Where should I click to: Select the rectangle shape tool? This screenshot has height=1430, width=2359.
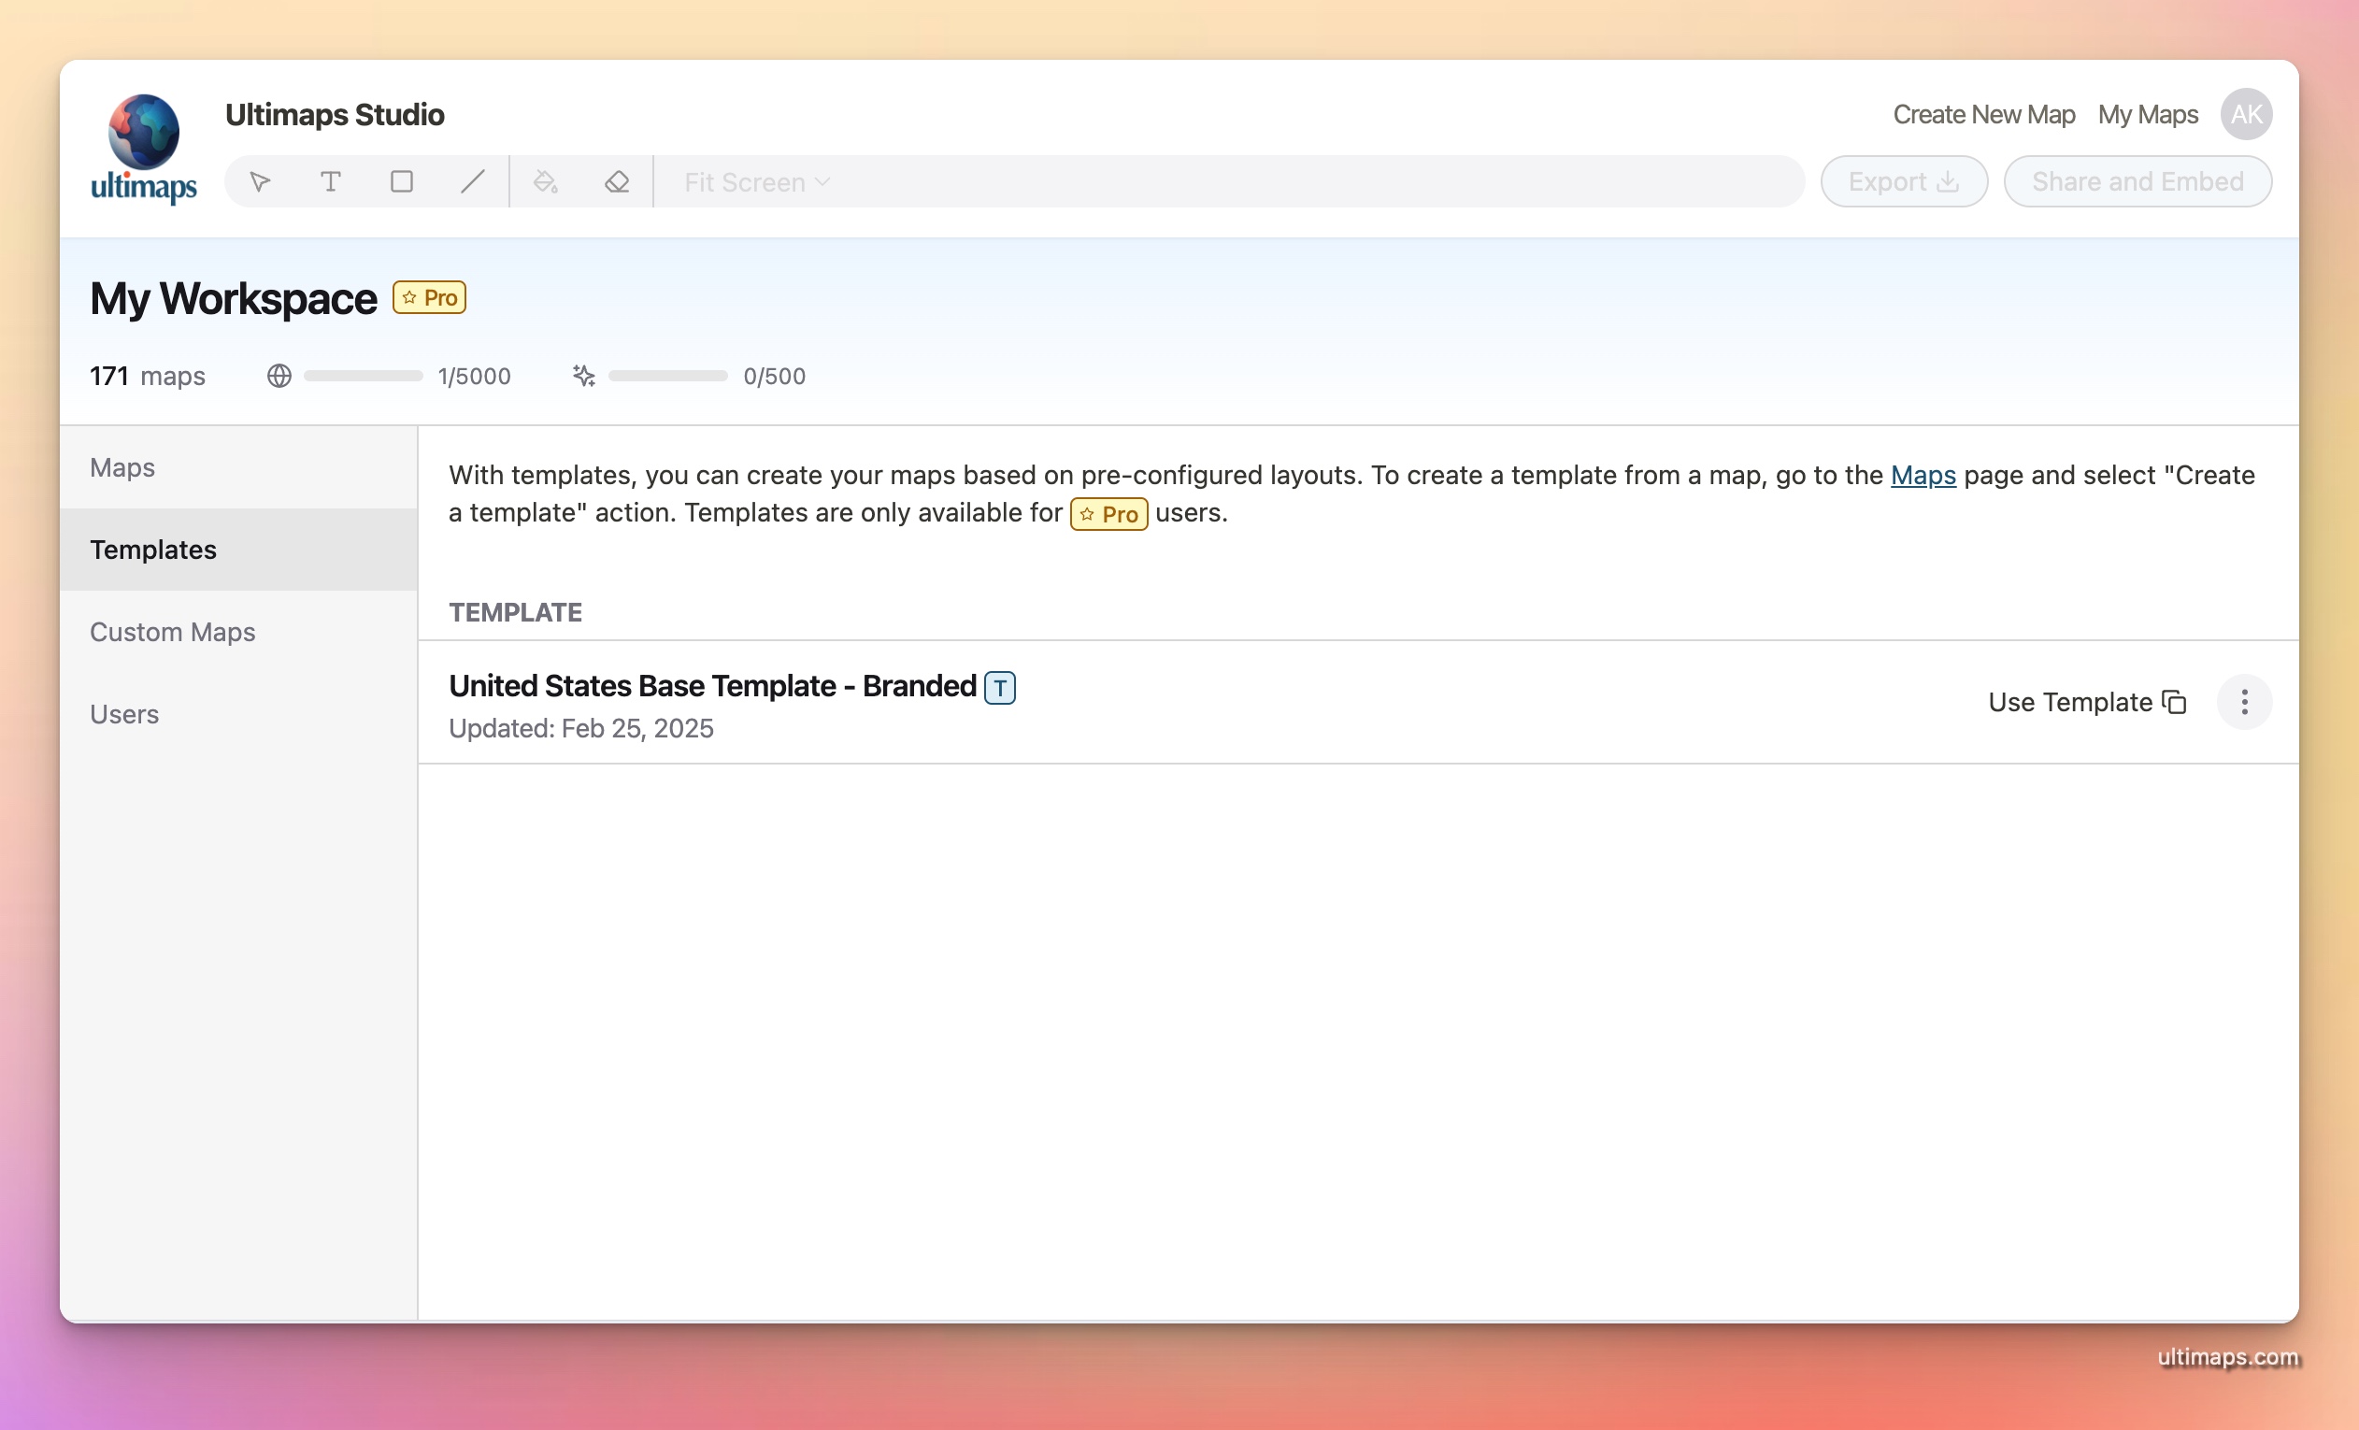pyautogui.click(x=401, y=182)
